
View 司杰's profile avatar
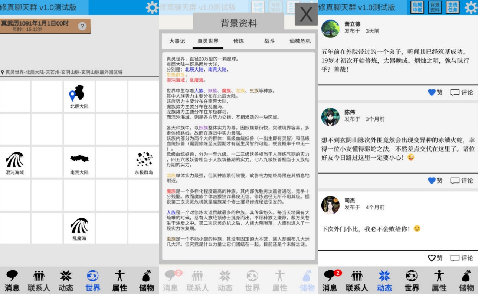point(330,205)
